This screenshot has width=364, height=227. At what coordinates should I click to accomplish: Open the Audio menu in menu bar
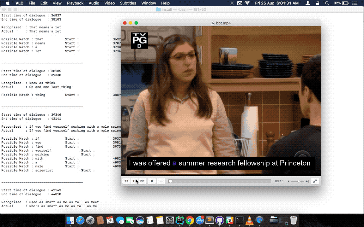click(x=94, y=3)
